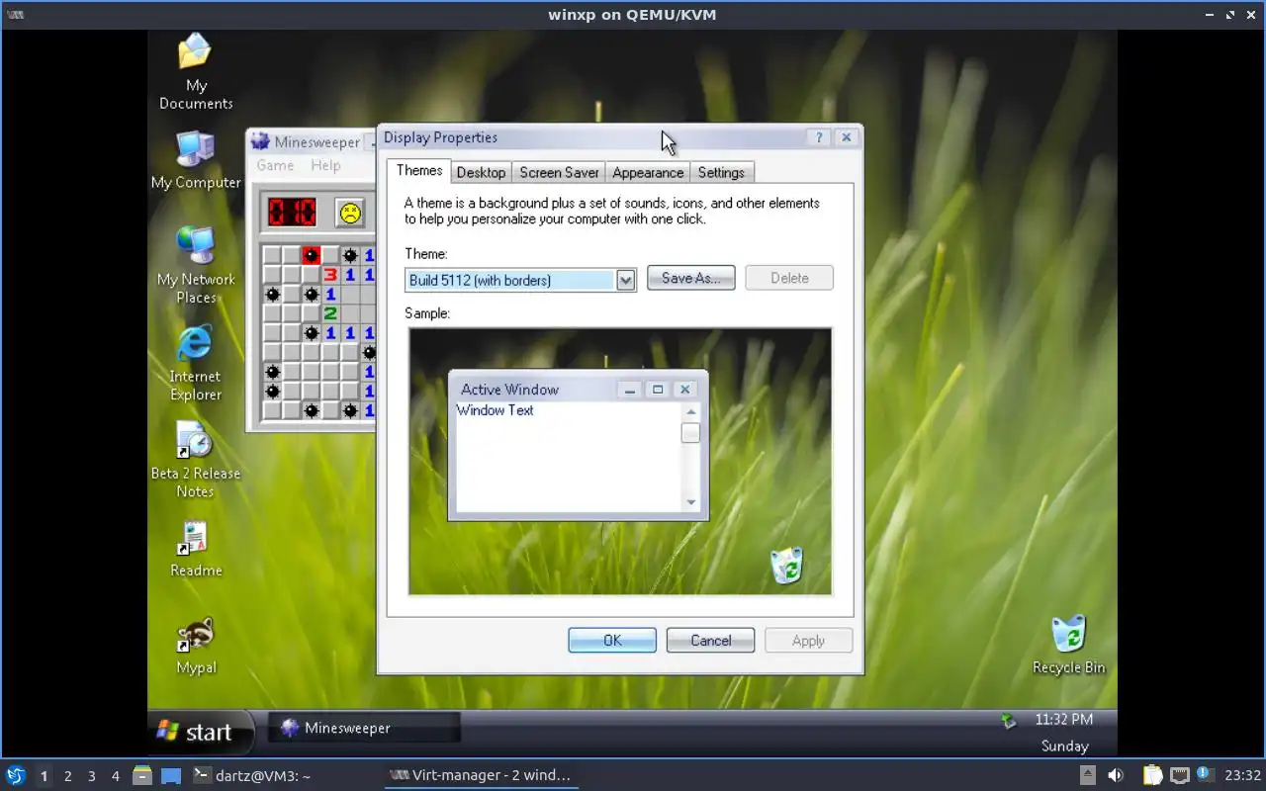
Task: Click the green 2 cell in Minesweeper
Action: point(330,313)
